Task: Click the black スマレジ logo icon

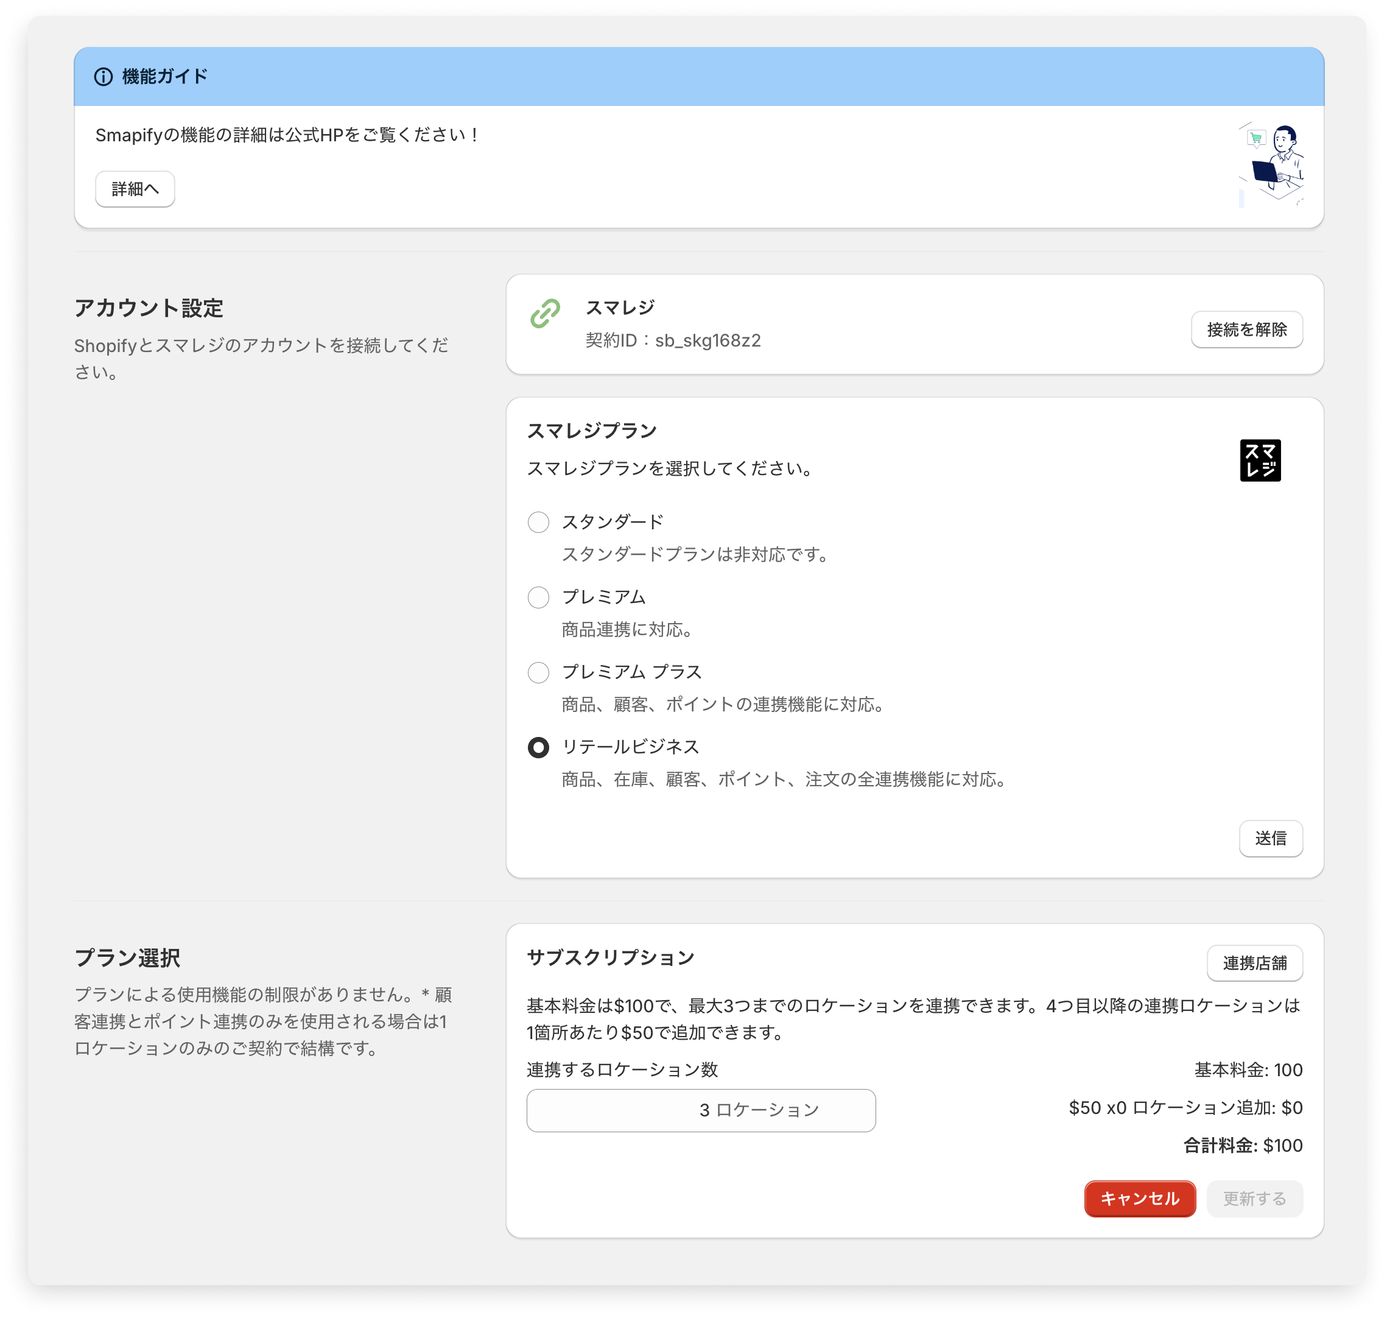Action: click(1260, 460)
